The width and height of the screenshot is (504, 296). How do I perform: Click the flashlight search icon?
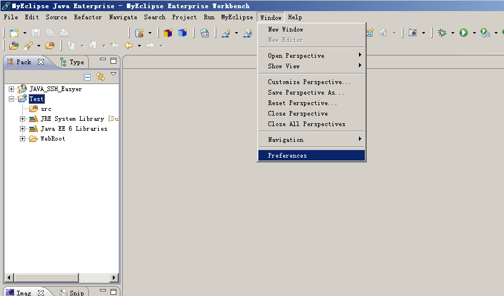[28, 46]
